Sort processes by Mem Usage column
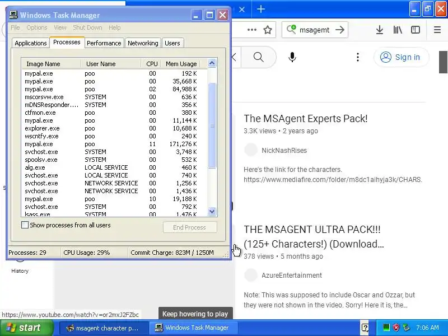Screen dimensions: 448x336 (x=180, y=64)
